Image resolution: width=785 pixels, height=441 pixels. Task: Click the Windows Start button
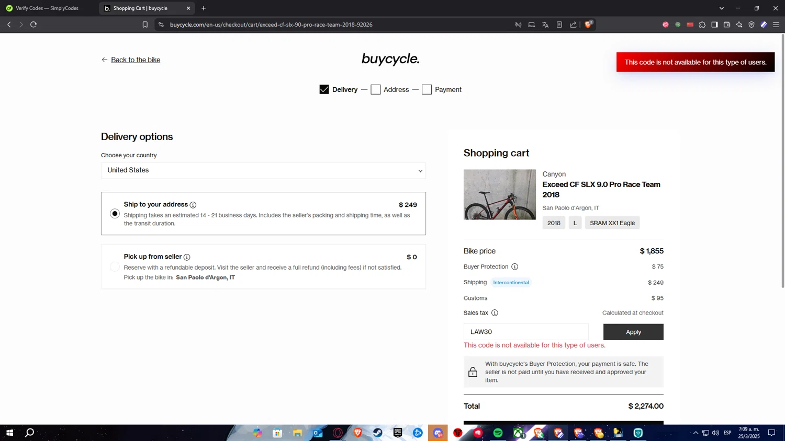[x=9, y=433]
